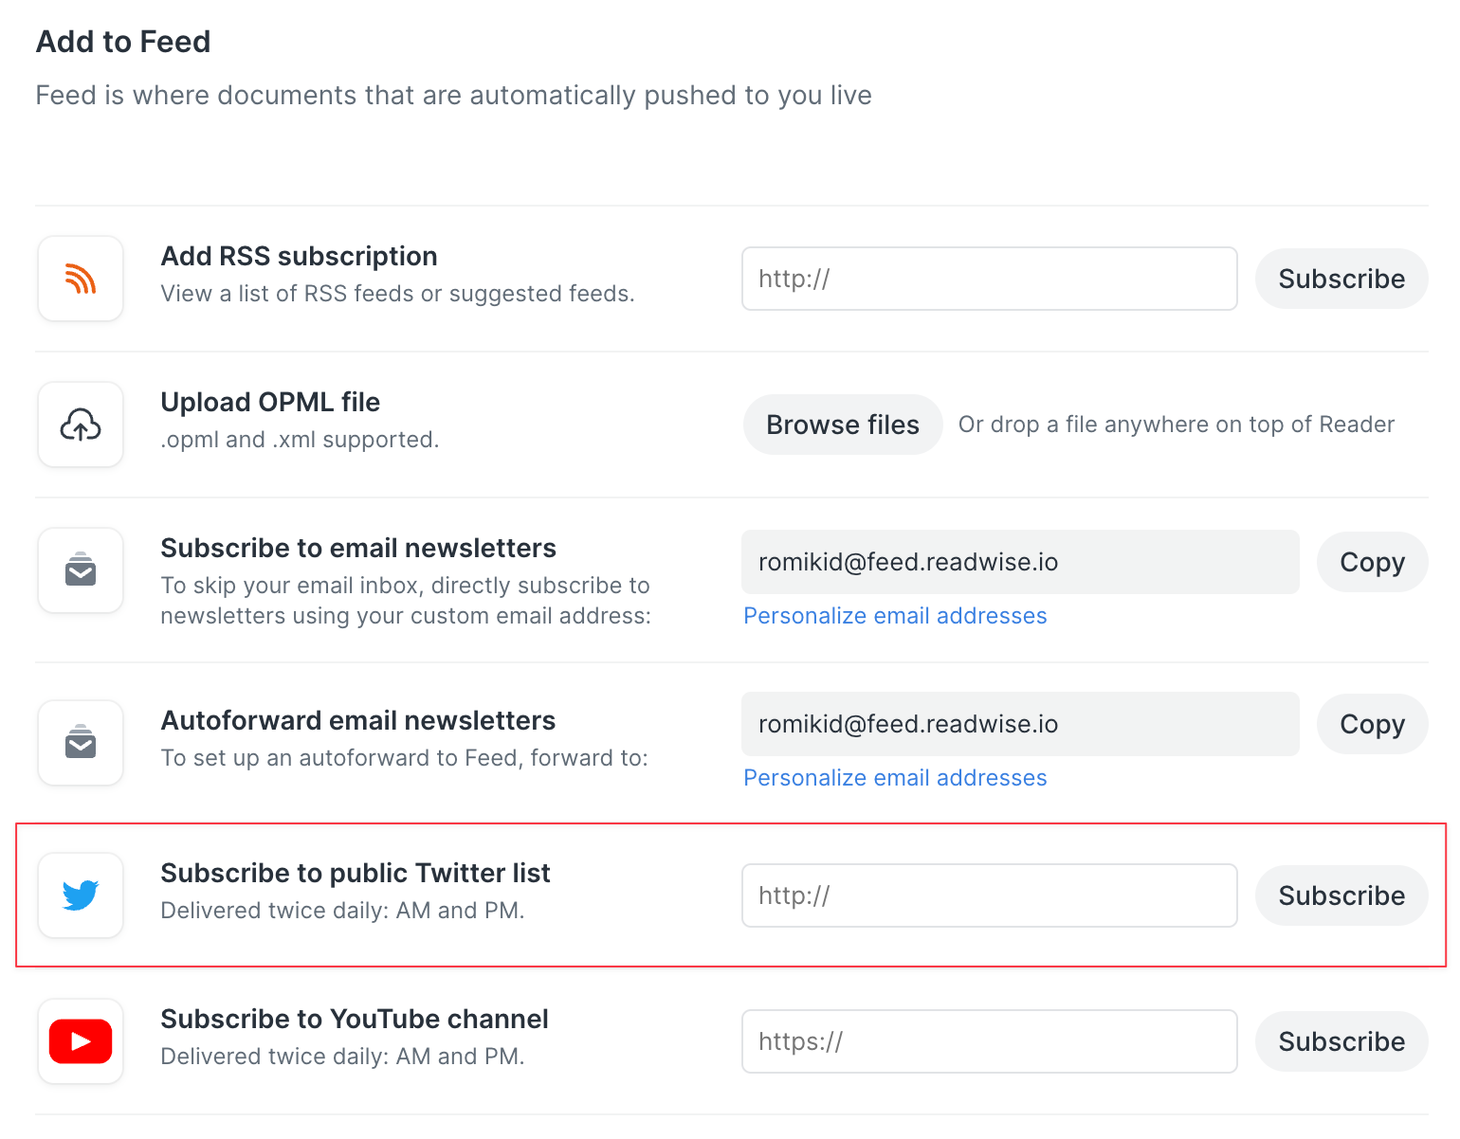Open Personalize email addresses under Subscribe newsletters
The width and height of the screenshot is (1460, 1139).
[x=895, y=616]
